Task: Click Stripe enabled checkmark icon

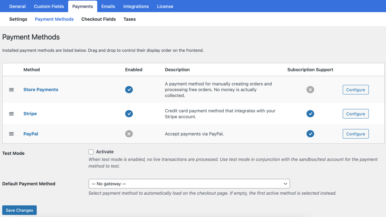Action: point(129,114)
